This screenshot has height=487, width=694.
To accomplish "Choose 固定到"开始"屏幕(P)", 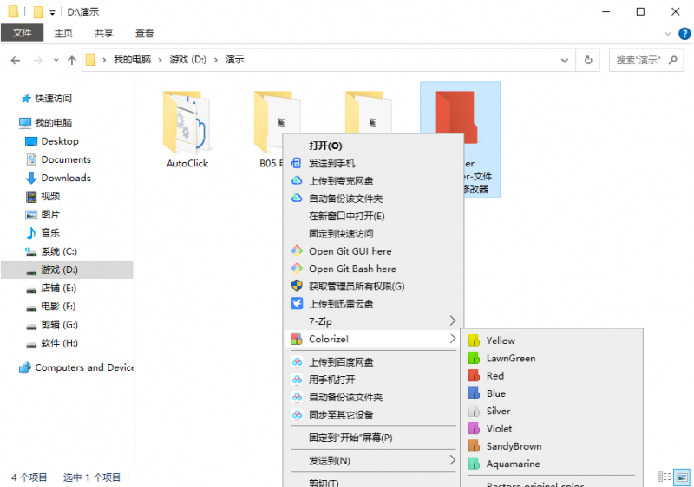I will [373, 438].
